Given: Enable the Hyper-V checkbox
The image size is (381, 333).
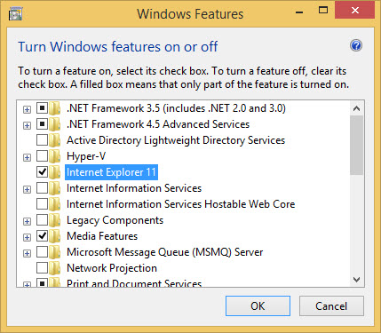Looking at the screenshot, I should [42, 156].
